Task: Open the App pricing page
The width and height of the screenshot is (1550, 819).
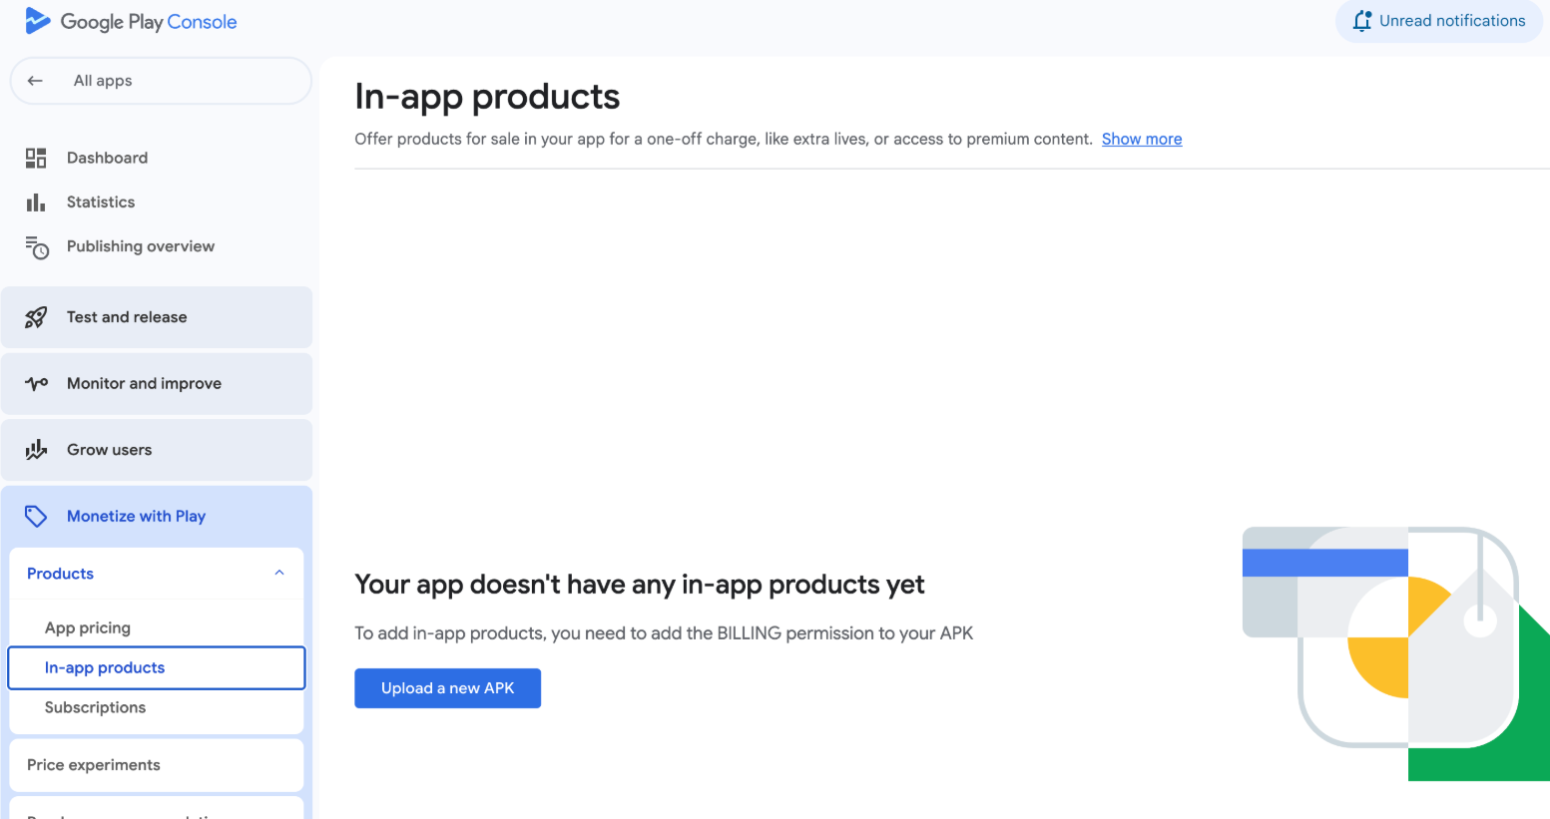Action: coord(88,627)
